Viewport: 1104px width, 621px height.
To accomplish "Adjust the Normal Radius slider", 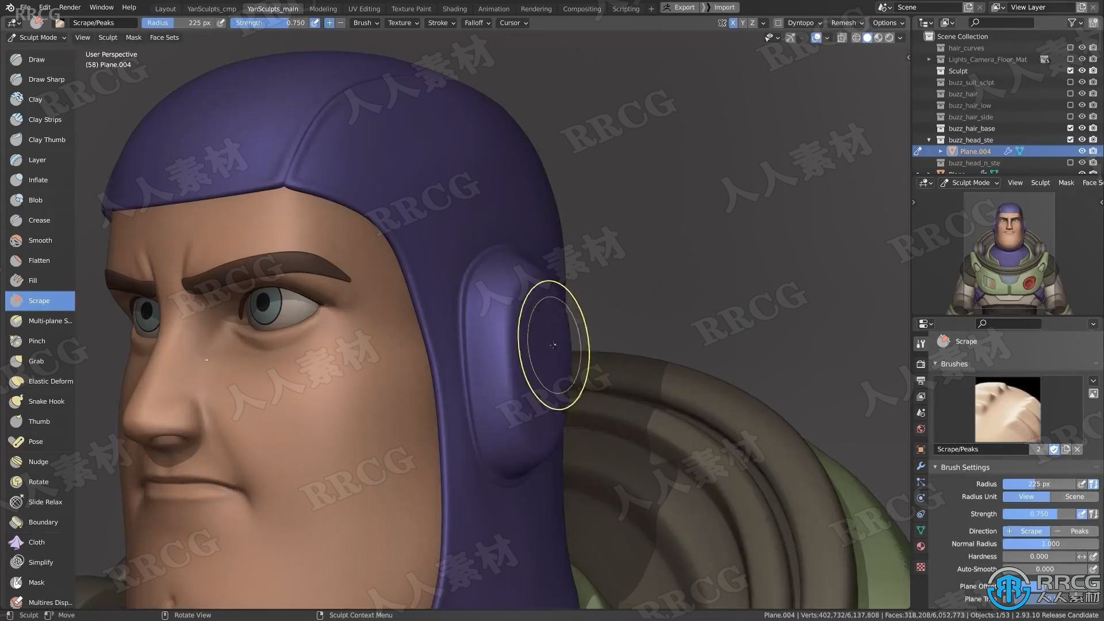I will coord(1050,543).
